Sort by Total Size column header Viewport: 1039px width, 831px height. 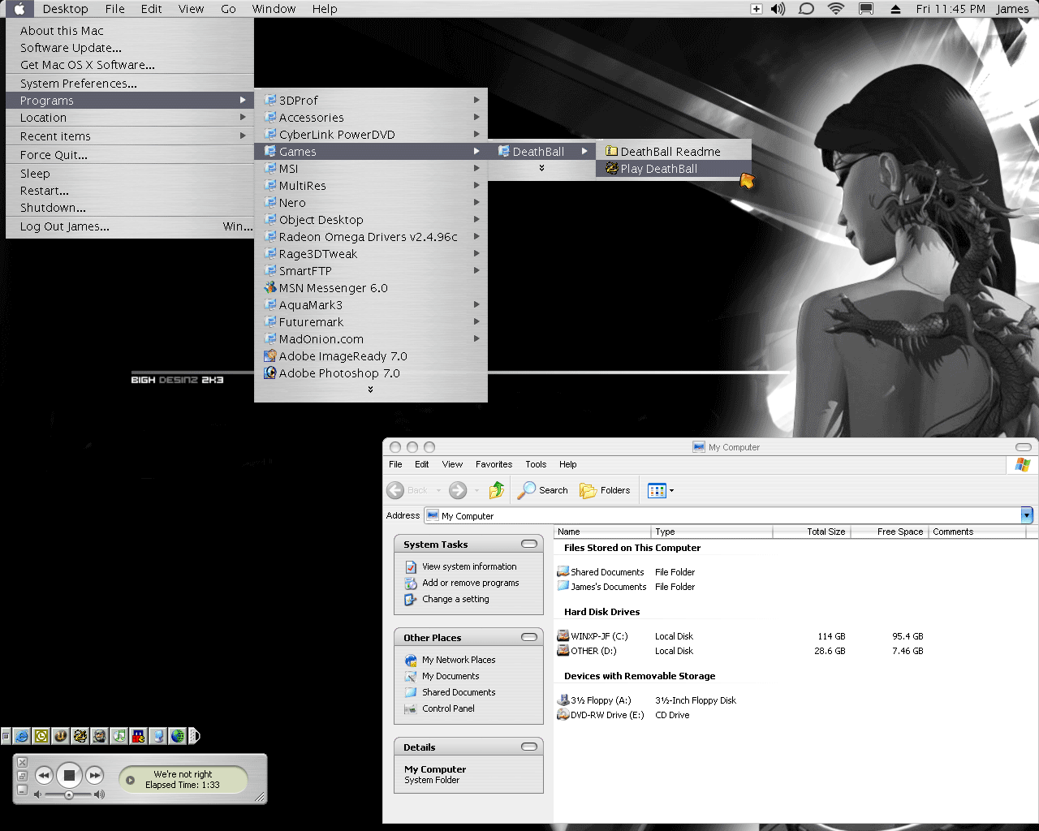pos(810,532)
